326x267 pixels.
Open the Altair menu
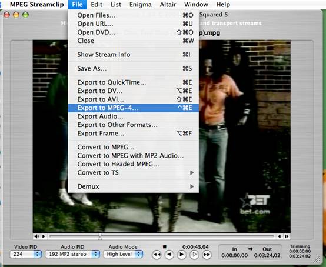pos(168,4)
